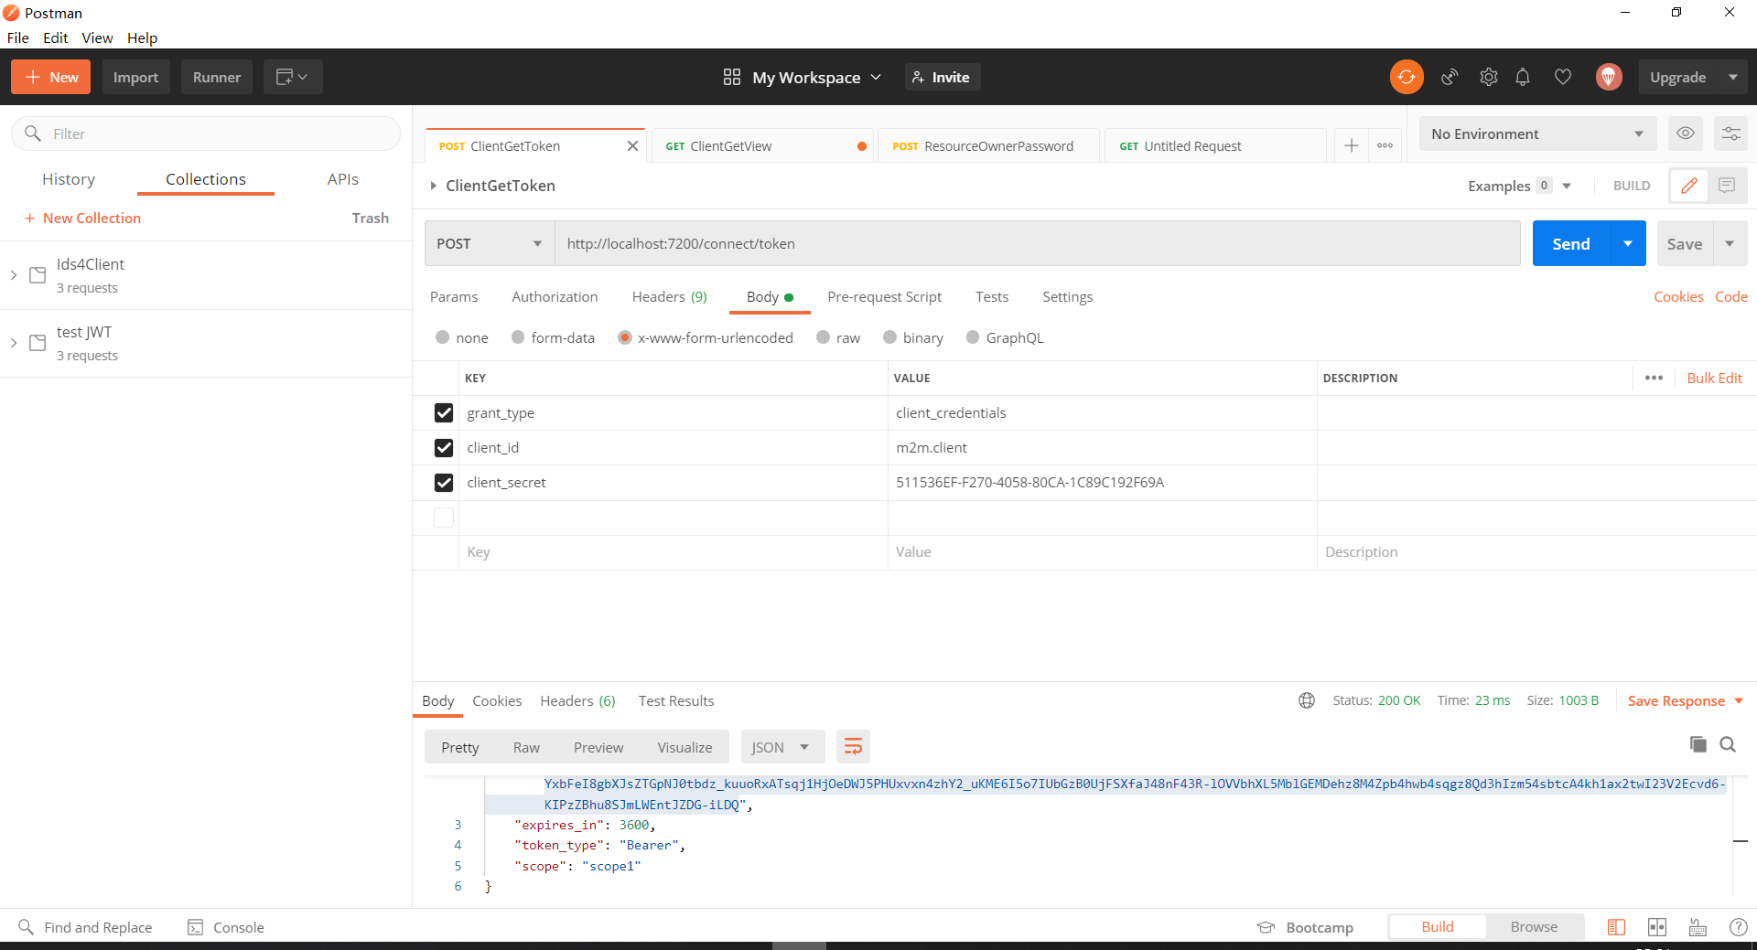Click the Import button
This screenshot has height=950, width=1757.
pos(135,77)
